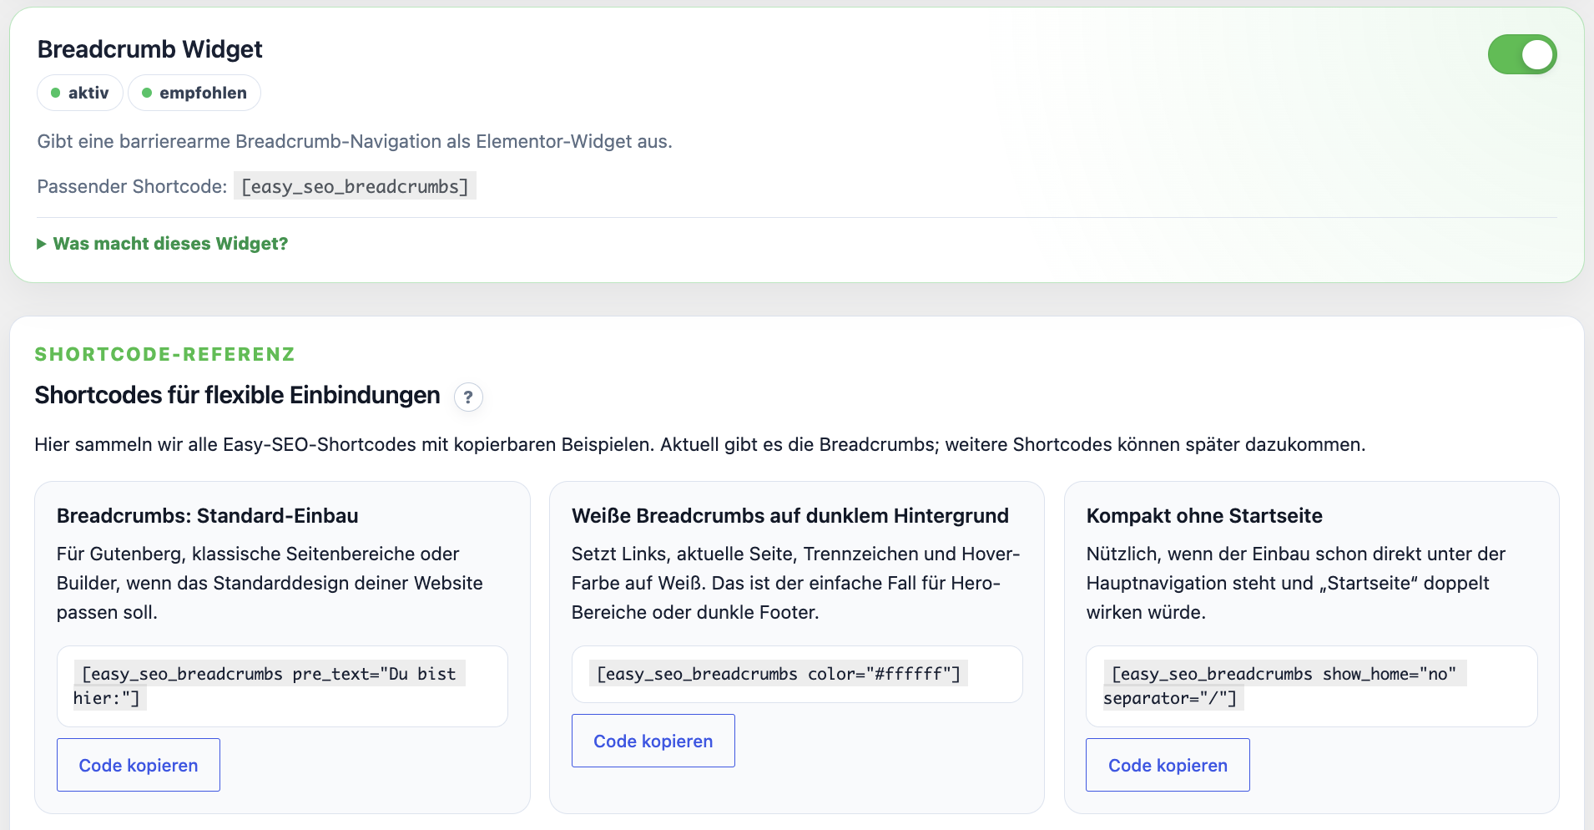Screen dimensions: 1594x830
Task: Open help icon next to Shortcodes heading
Action: [468, 397]
